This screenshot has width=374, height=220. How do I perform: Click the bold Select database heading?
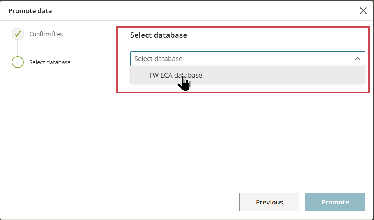[159, 35]
